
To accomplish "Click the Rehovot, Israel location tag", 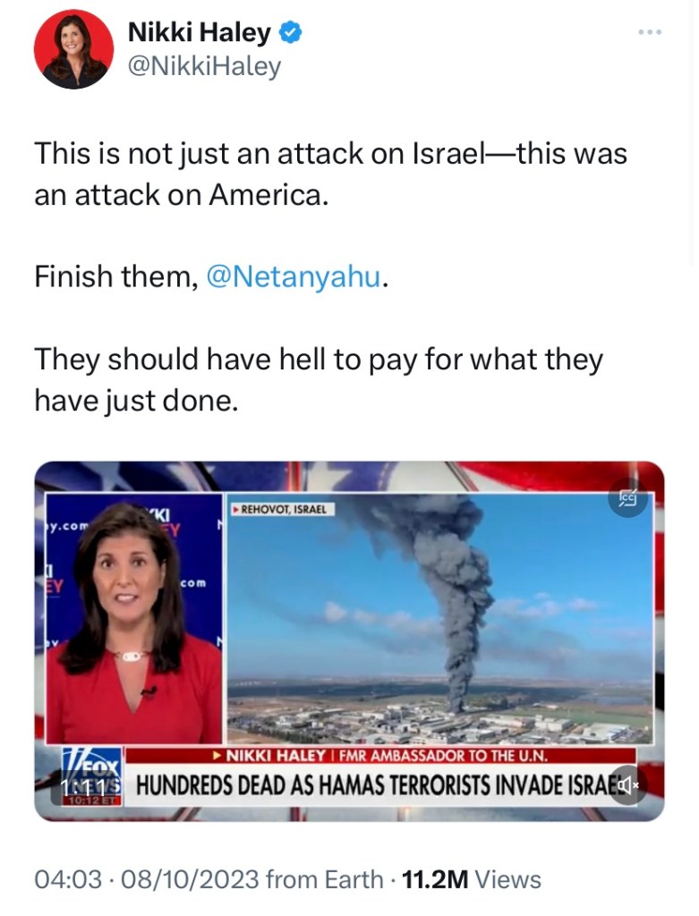I will pos(281,509).
